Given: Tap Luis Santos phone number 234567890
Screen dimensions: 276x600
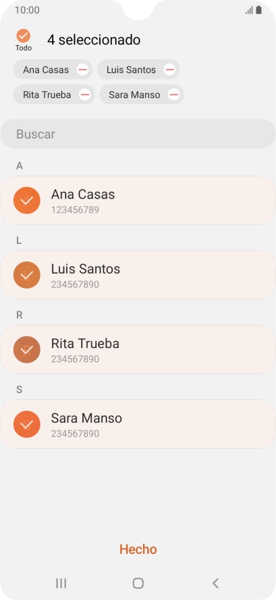Looking at the screenshot, I should point(75,284).
